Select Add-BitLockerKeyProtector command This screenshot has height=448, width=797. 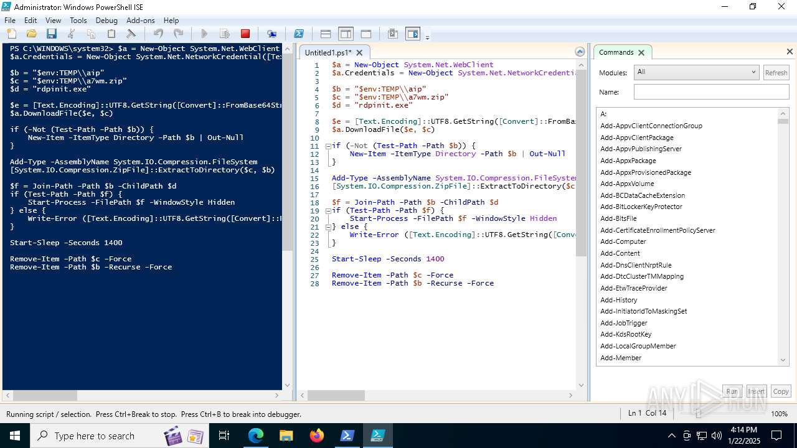(x=641, y=207)
